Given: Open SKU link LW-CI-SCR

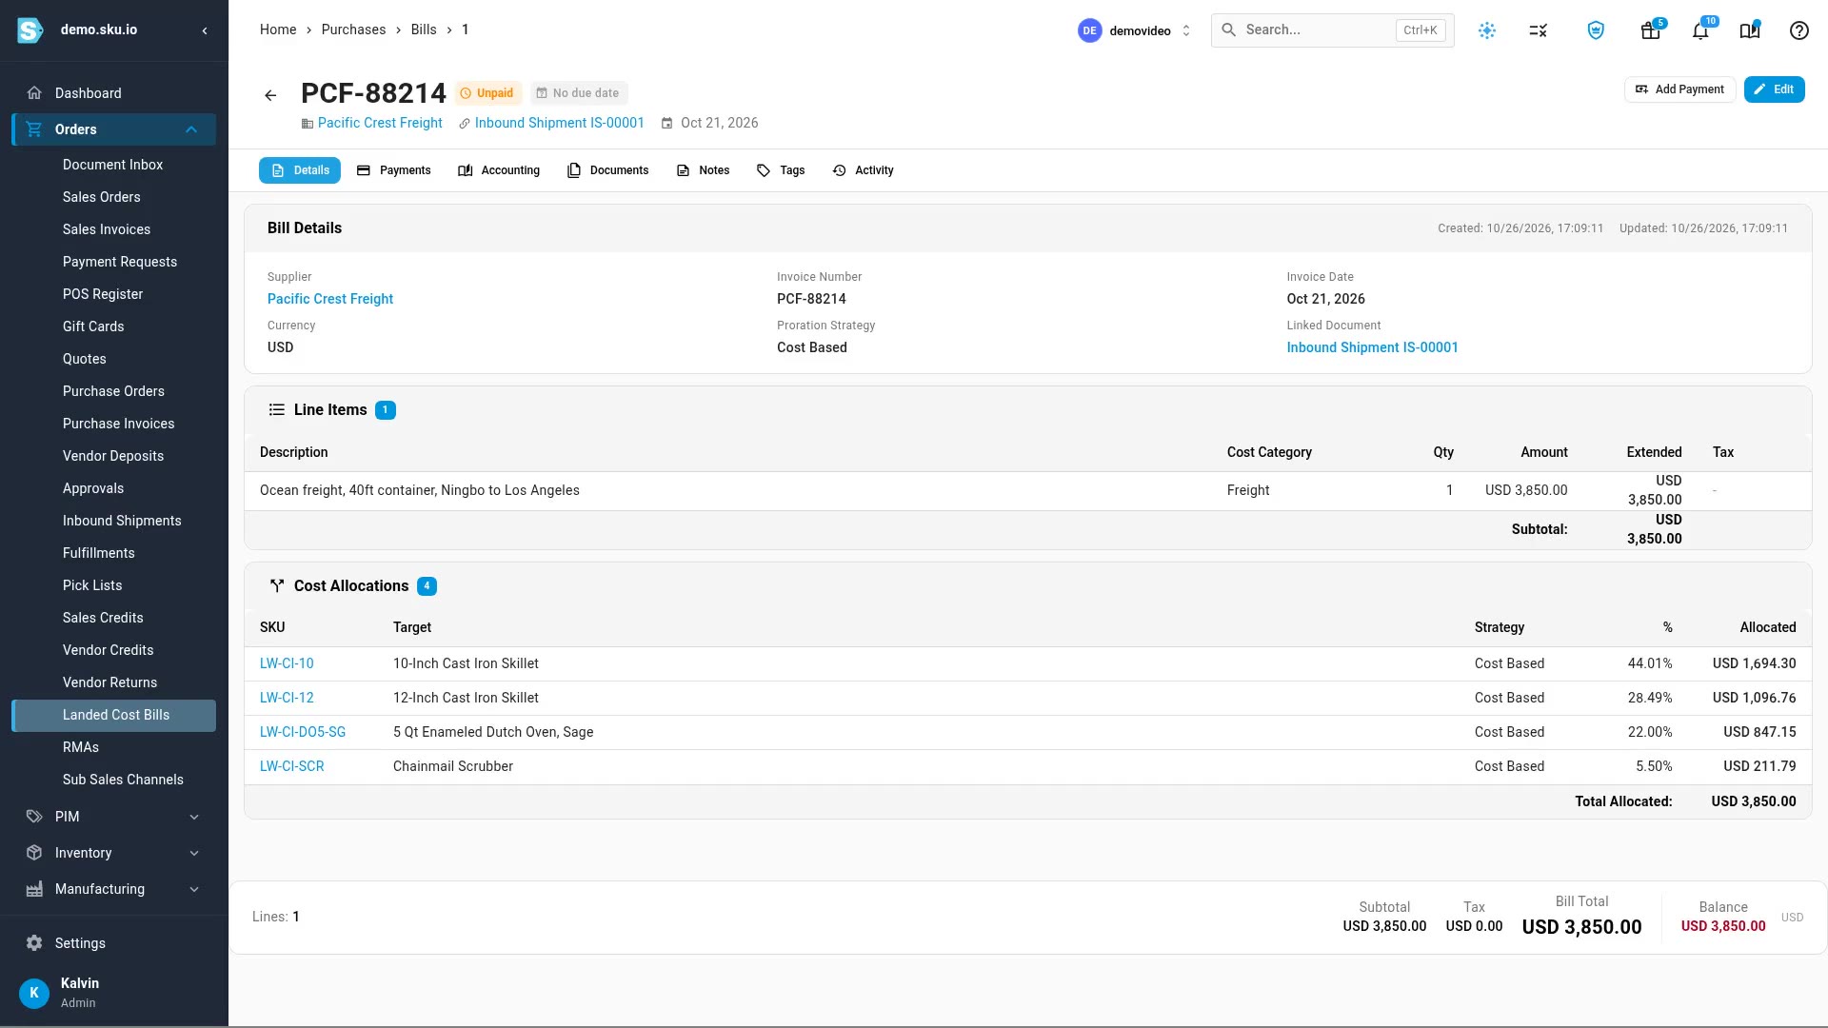Looking at the screenshot, I should click(292, 766).
